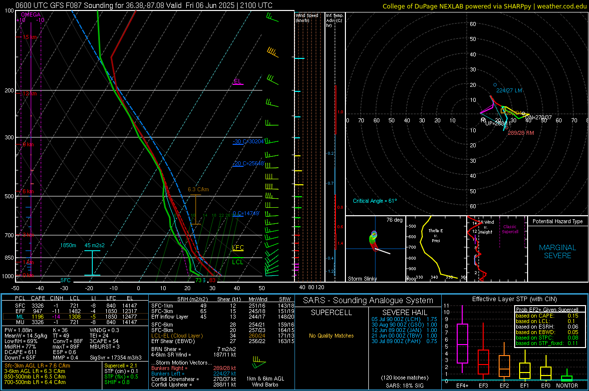This screenshot has width=589, height=391.
Task: Click the PW = 1.88in value
Action: click(18, 330)
